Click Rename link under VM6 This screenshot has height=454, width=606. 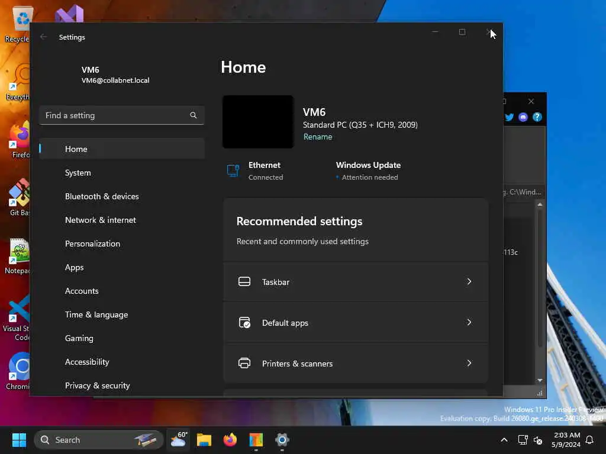click(318, 137)
